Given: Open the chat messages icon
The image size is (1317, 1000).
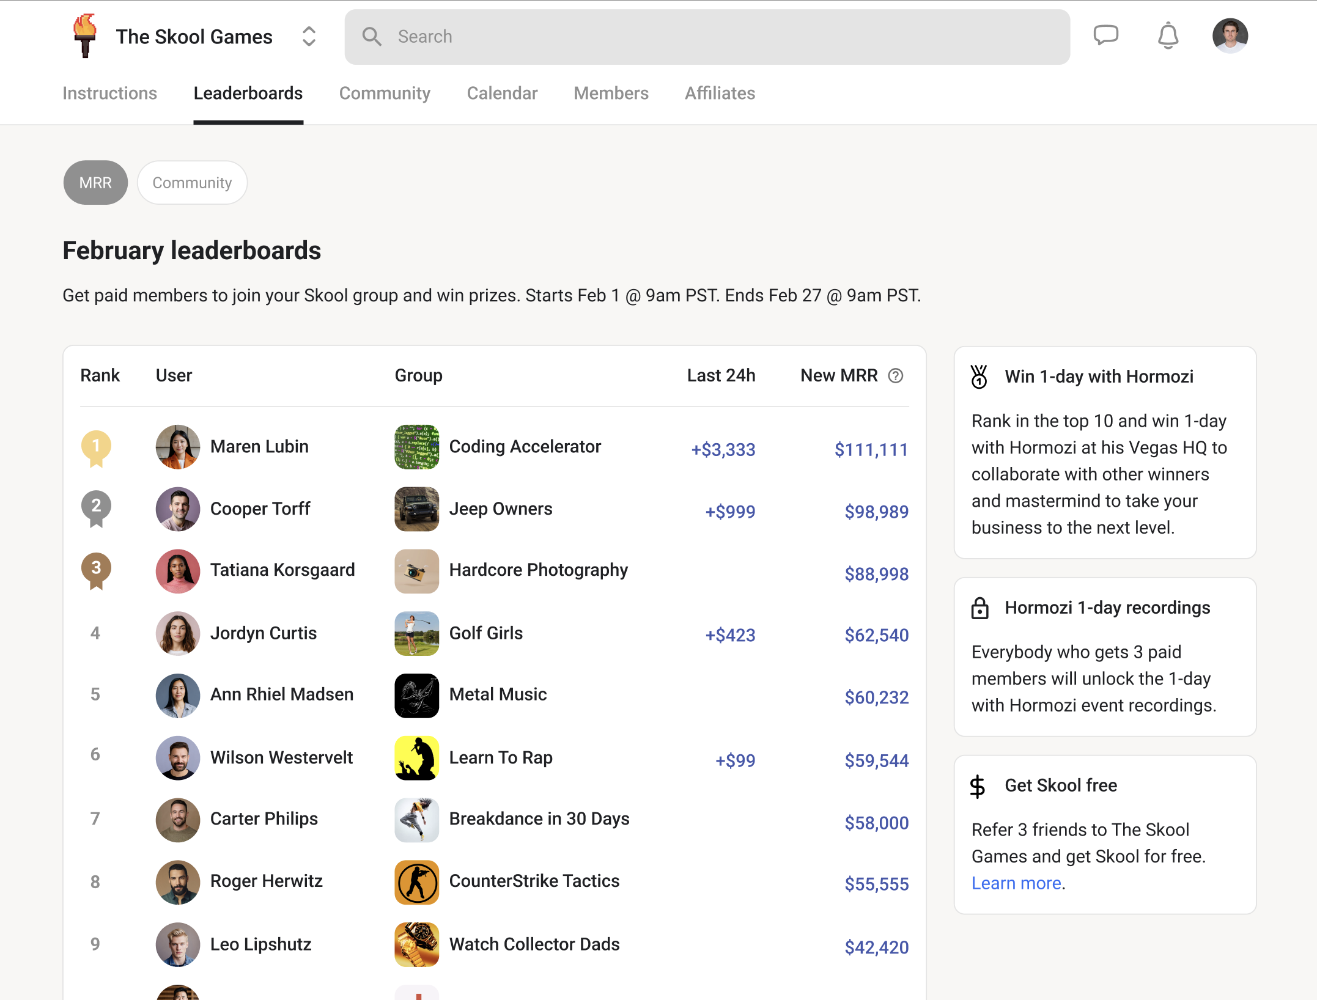Looking at the screenshot, I should coord(1105,35).
